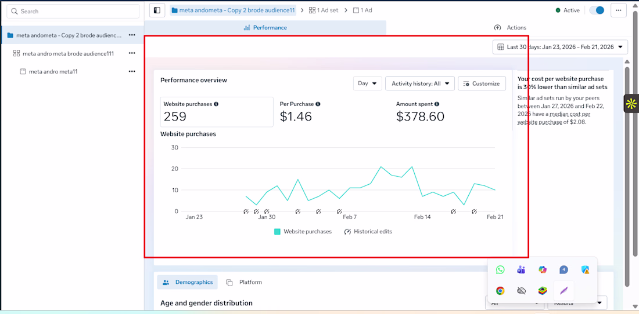Toggle Website purchases series in chart legend
This screenshot has width=639, height=314.
click(x=303, y=232)
